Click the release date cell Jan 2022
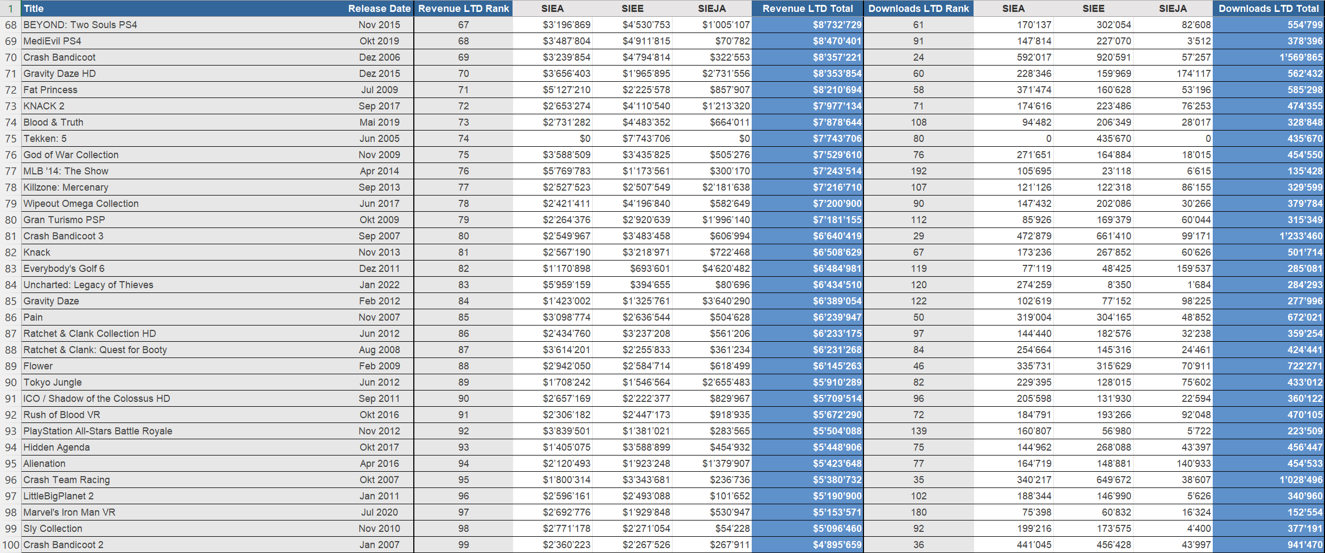This screenshot has height=553, width=1325. coord(379,285)
